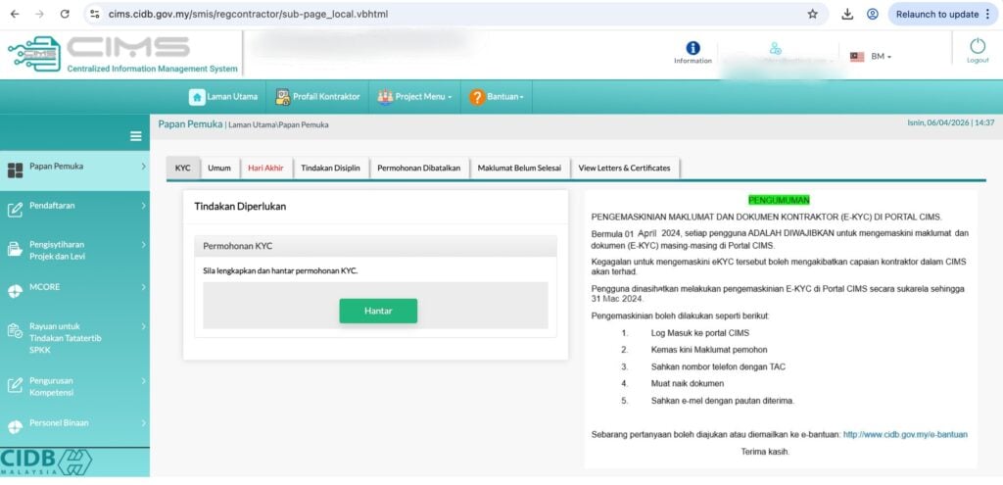Image resolution: width=1003 pixels, height=485 pixels.
Task: Click the PENGUMUMAN highlighted heading
Action: click(x=779, y=200)
